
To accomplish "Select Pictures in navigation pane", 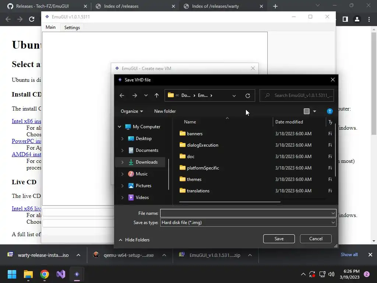I will click(143, 186).
